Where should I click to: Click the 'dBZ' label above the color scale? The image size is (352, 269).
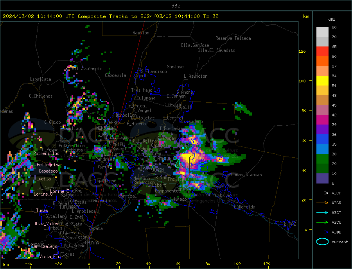tap(332, 20)
